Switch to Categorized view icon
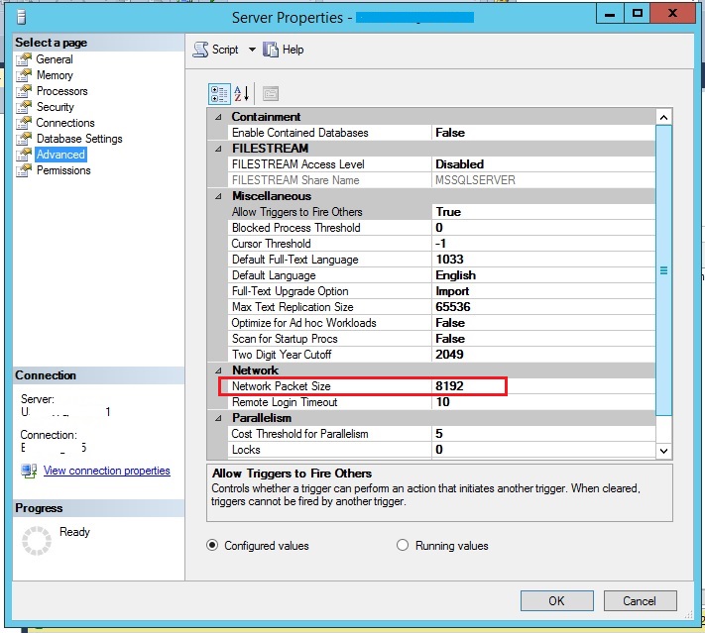Viewport: 705px width, 633px height. [219, 94]
